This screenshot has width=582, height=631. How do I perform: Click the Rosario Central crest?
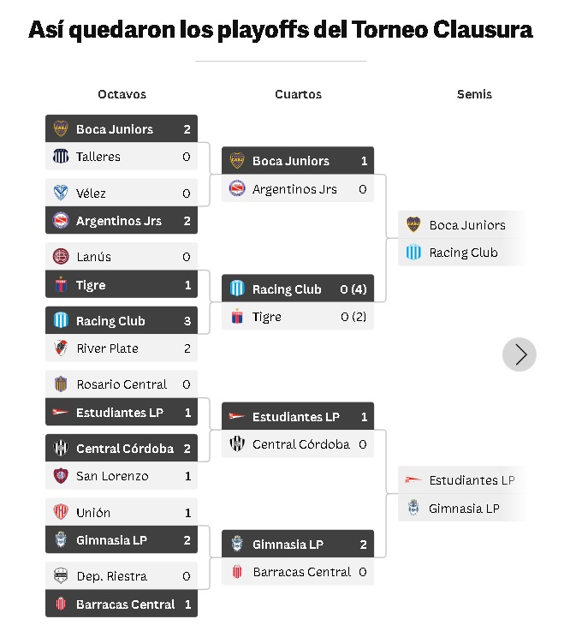[61, 384]
